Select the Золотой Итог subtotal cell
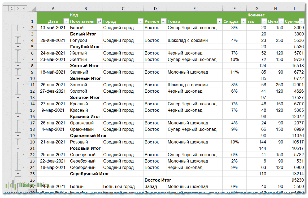 [x=85, y=97]
